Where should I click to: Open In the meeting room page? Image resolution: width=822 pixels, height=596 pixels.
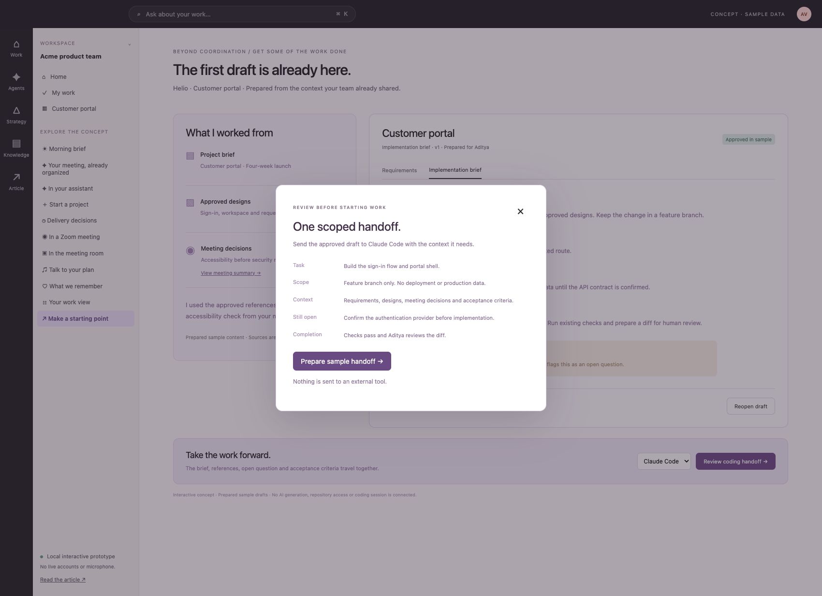pos(86,253)
